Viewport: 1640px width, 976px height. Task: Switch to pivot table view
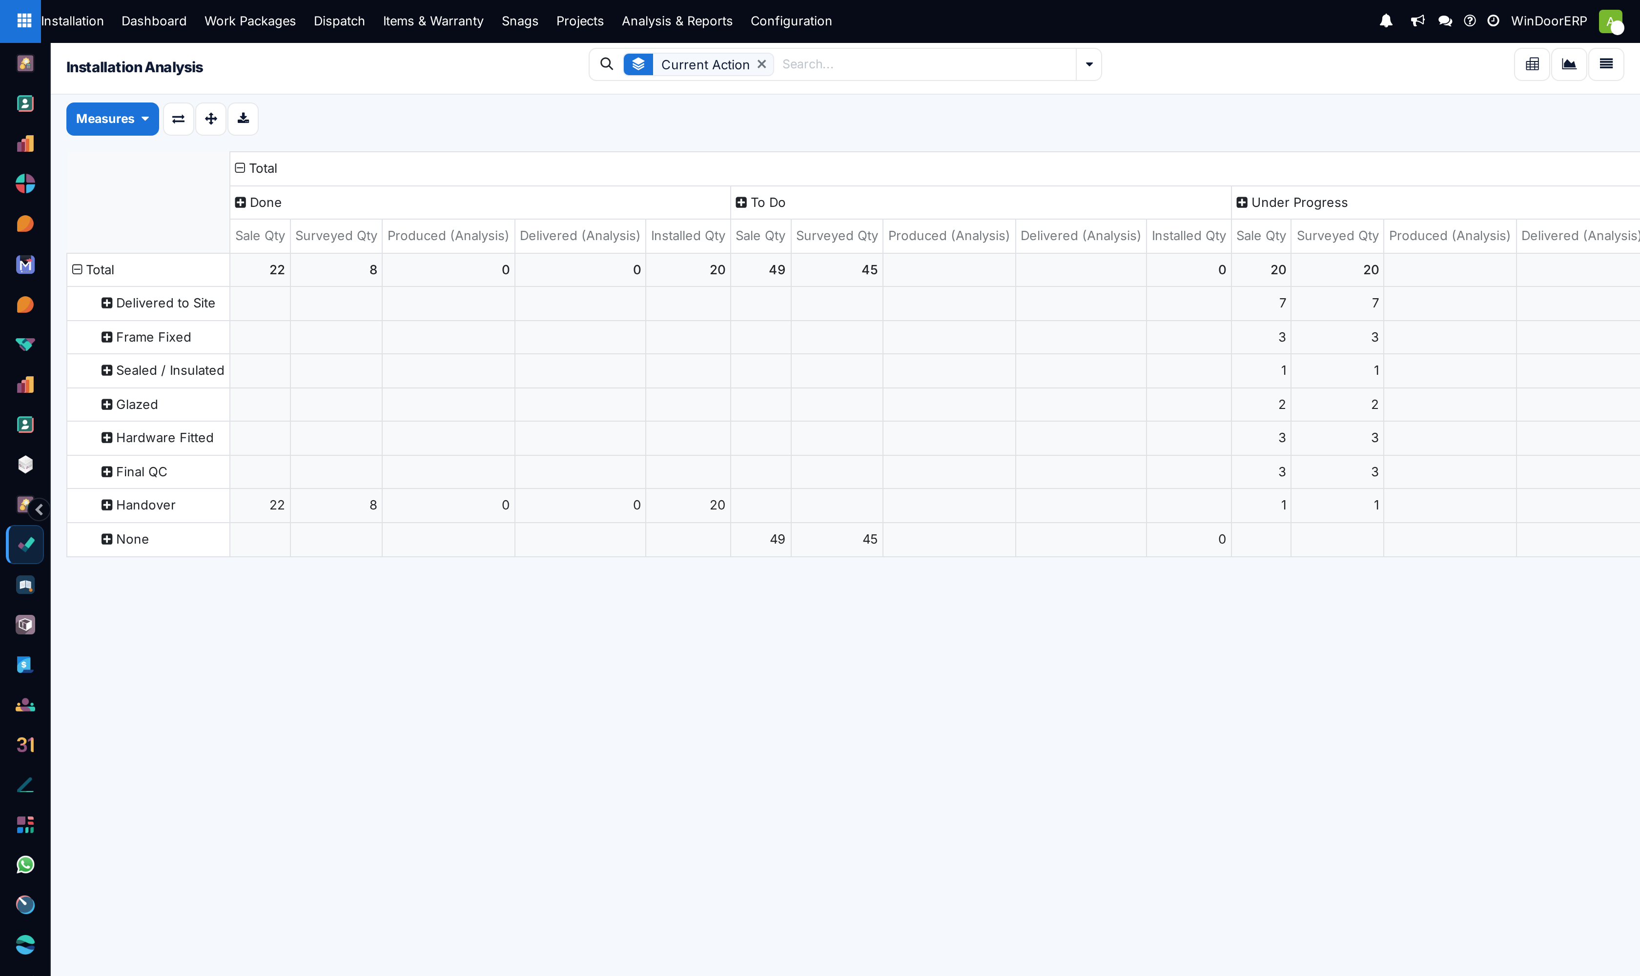click(x=1532, y=64)
